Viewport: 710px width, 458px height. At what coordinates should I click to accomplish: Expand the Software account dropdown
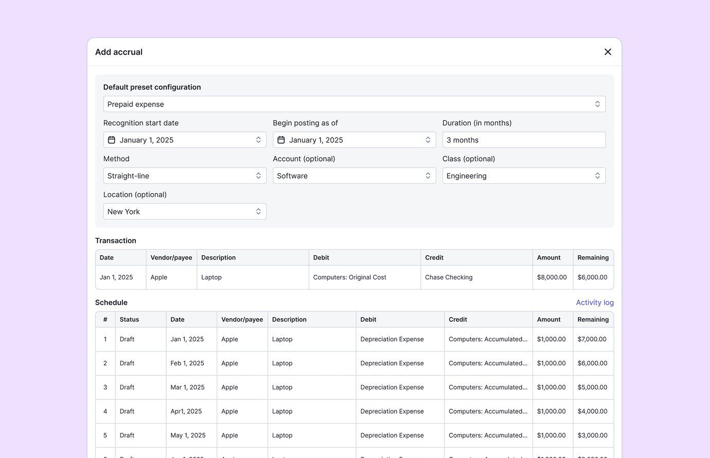coord(354,176)
